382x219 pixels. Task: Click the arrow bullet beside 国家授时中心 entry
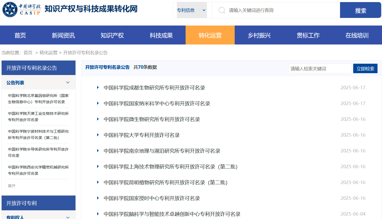click(x=98, y=198)
